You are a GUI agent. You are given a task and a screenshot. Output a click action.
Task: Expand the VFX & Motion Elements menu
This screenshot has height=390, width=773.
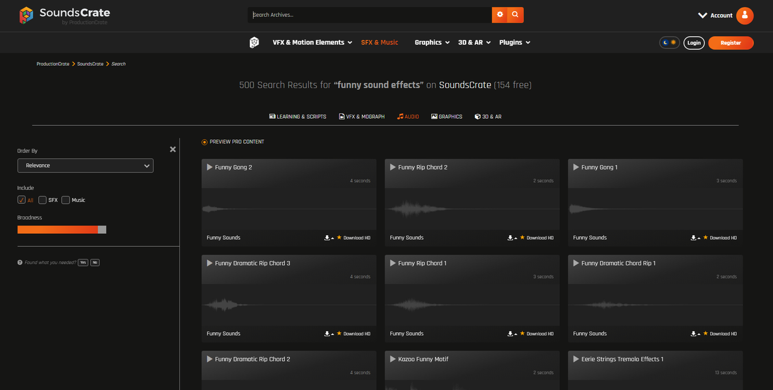(x=312, y=42)
